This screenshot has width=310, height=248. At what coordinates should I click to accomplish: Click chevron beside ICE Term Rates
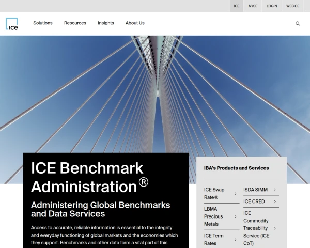[235, 240]
